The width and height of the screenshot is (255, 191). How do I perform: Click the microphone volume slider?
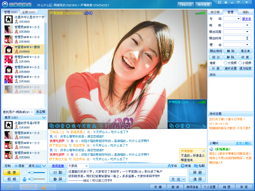(37, 179)
